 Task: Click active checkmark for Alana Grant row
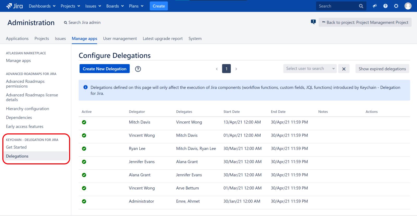(x=84, y=175)
